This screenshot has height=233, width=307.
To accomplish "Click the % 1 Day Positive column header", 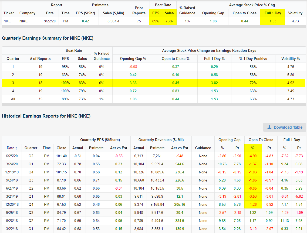I will coord(253,59).
